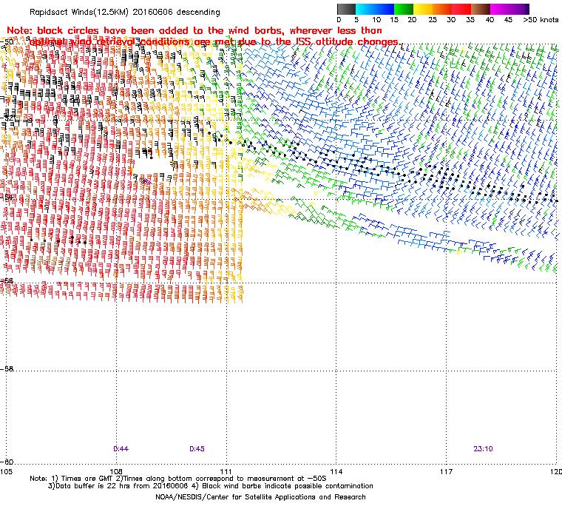Click the title 'Rapidscat Winds(12.5KM) 20160606 descending'
The image size is (562, 509).
pyautogui.click(x=125, y=12)
